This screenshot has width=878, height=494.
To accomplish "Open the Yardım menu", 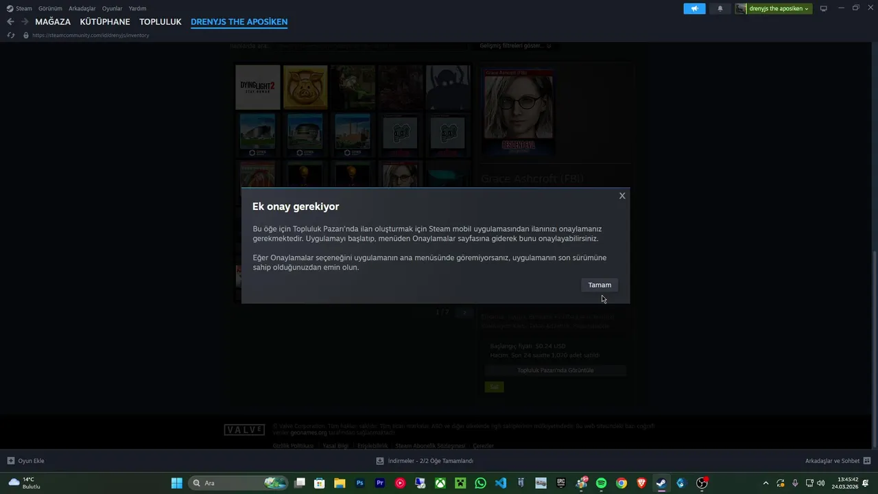I will click(137, 8).
